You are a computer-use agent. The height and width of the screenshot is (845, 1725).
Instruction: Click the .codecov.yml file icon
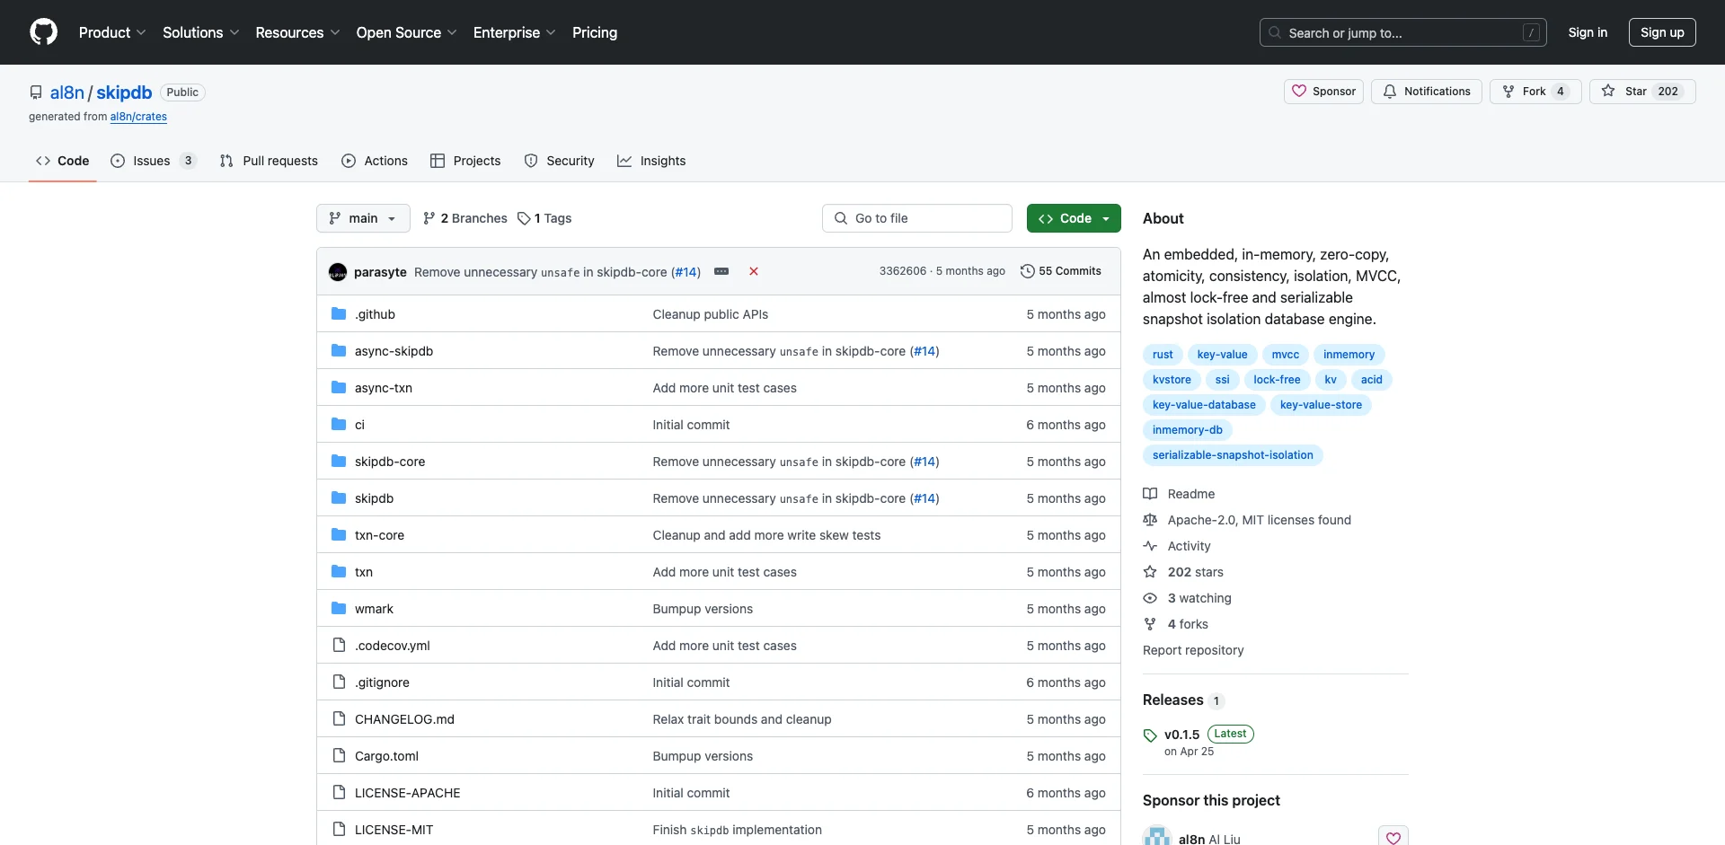(x=339, y=646)
